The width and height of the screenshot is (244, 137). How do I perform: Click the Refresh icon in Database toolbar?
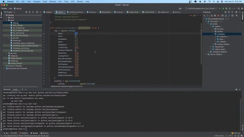[x=212, y=16]
